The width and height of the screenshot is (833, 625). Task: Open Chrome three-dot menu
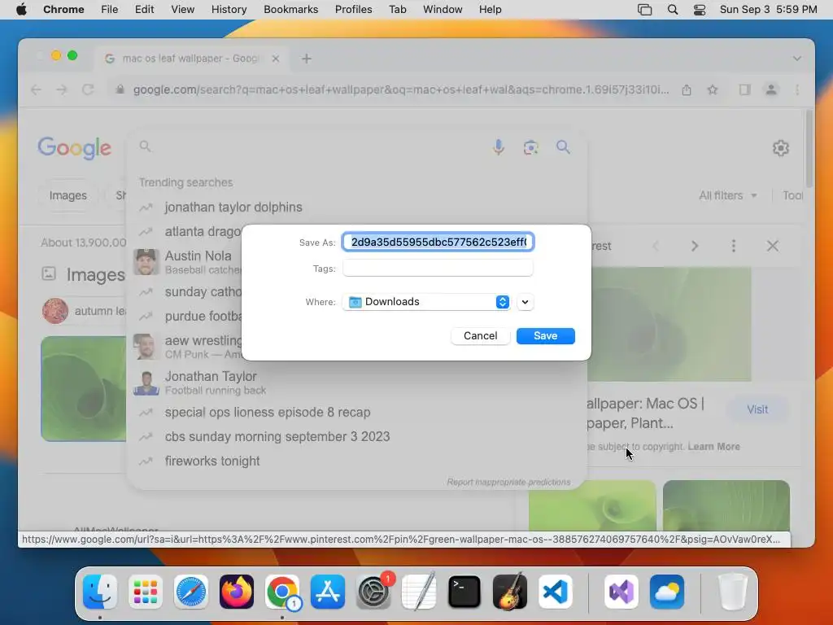point(797,90)
